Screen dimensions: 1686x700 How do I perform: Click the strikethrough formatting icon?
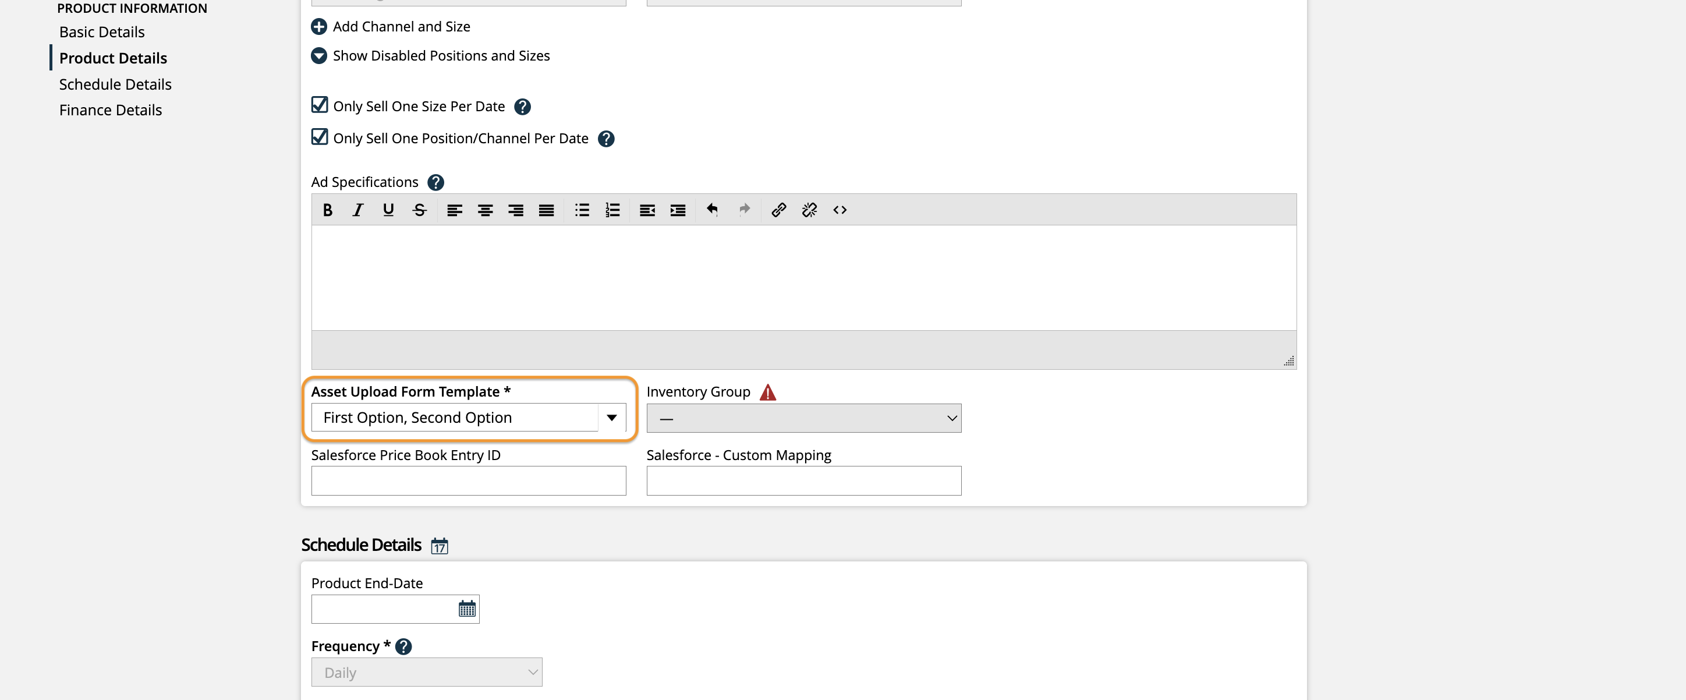click(x=420, y=210)
